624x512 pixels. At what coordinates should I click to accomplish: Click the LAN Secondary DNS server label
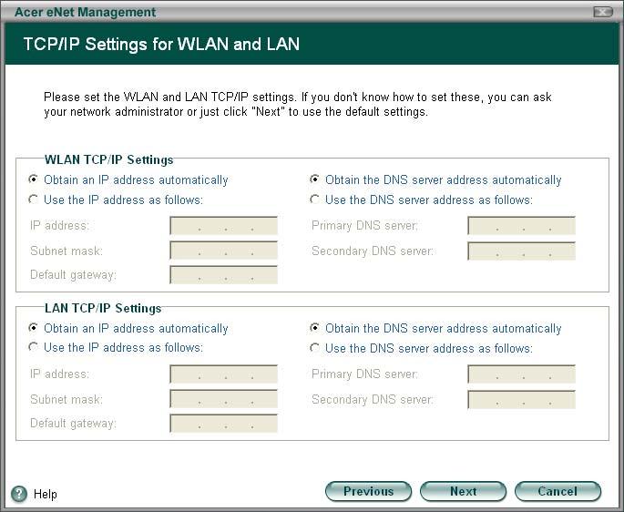coord(372,399)
